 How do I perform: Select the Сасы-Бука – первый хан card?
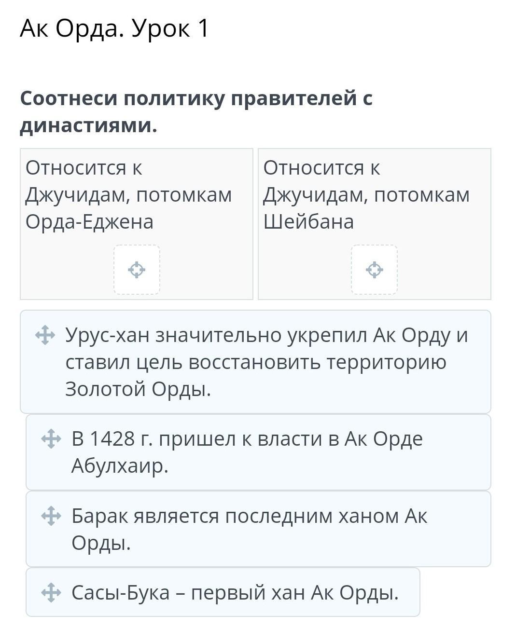pyautogui.click(x=235, y=592)
